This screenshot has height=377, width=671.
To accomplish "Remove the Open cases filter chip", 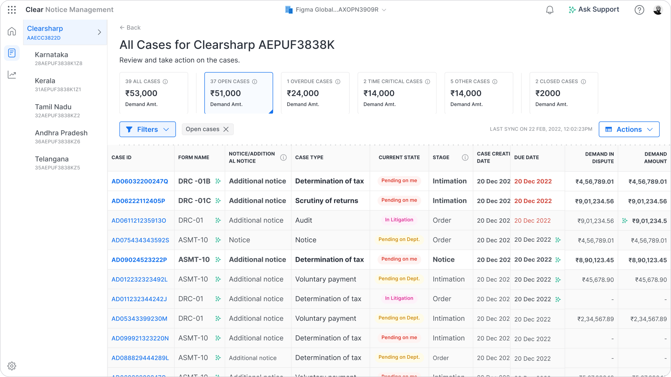I will tap(226, 129).
